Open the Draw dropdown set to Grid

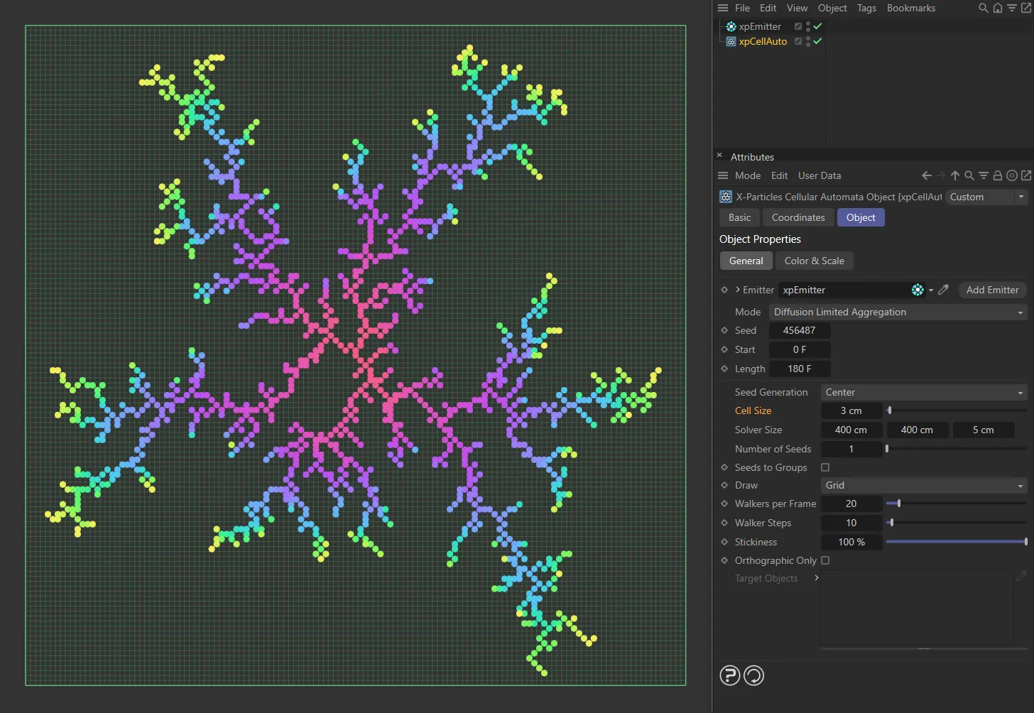923,485
